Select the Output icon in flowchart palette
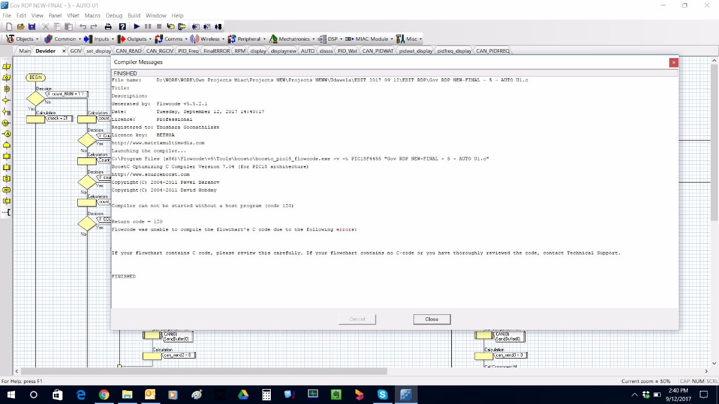The image size is (719, 404). click(7, 77)
